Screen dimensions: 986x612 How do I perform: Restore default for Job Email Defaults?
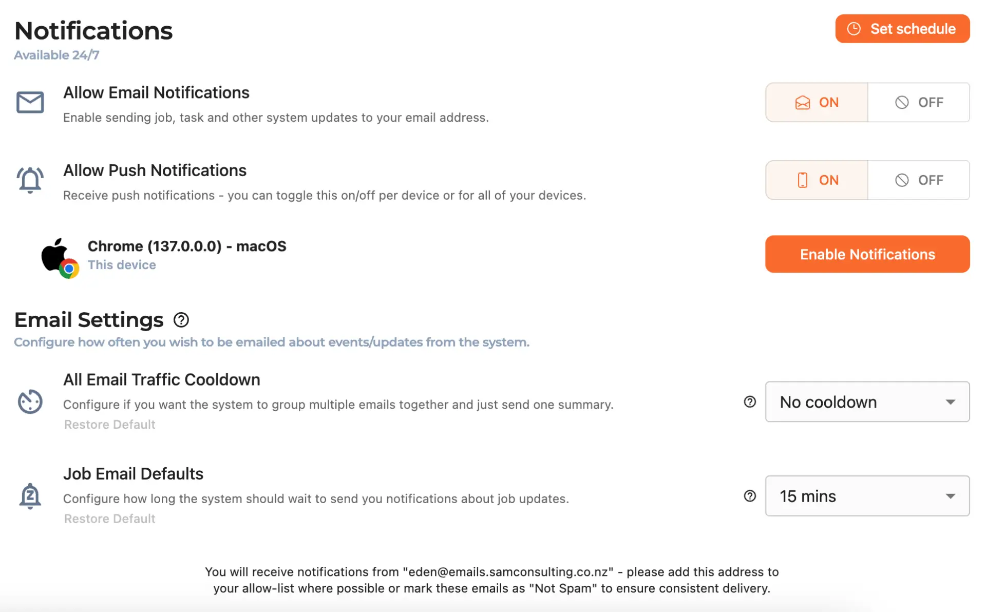point(109,519)
